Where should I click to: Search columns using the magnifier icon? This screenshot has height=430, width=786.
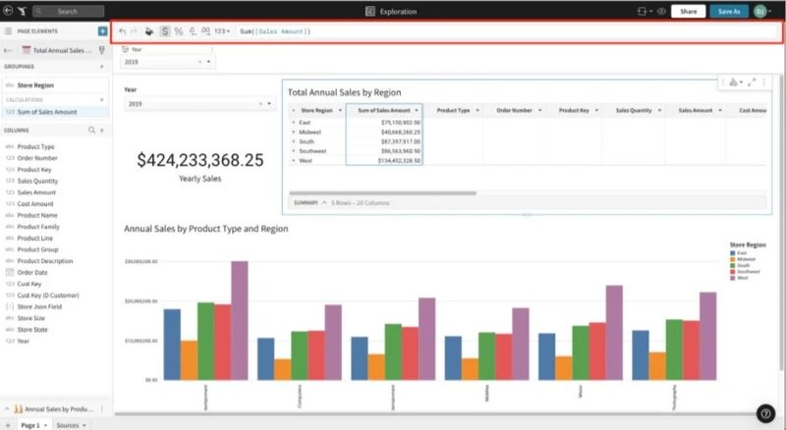[x=91, y=130]
